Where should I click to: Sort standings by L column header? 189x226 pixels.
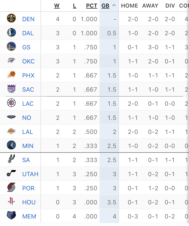(x=74, y=6)
